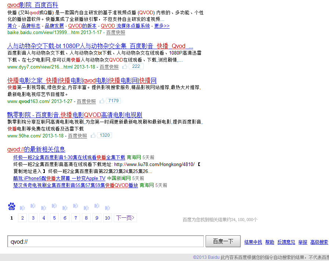Click the www.qvod163.com URL text
The image size is (329, 261).
[29, 102]
